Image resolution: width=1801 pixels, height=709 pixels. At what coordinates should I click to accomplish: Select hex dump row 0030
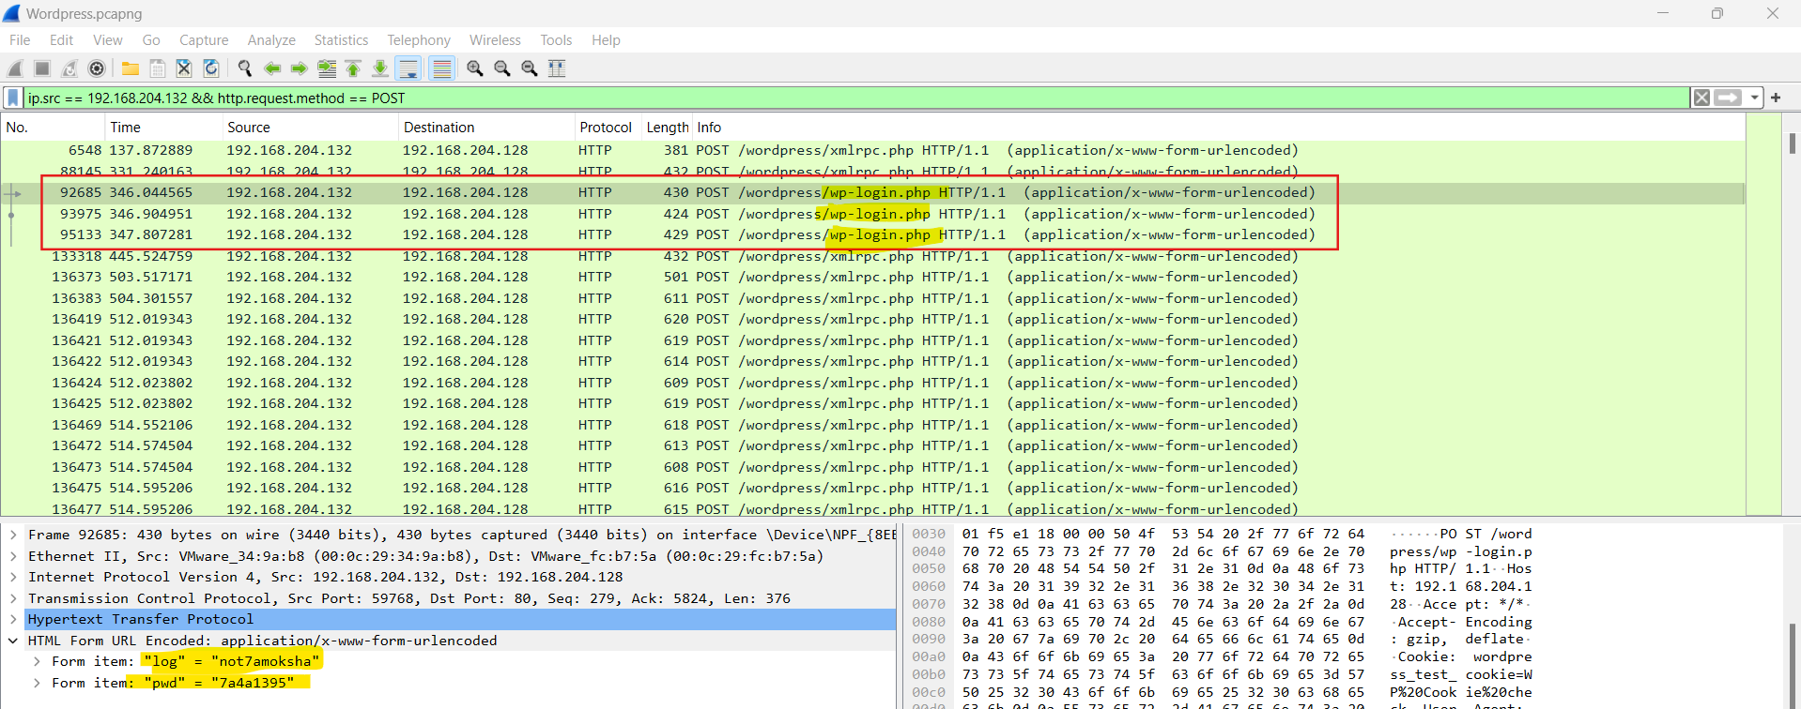coord(1221,534)
